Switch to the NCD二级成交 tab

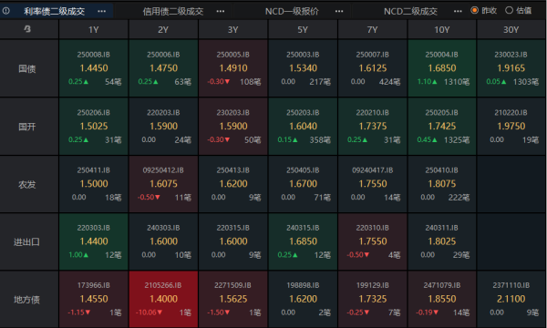(x=410, y=11)
